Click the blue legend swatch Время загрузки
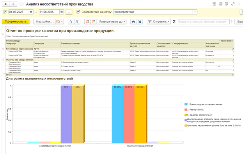Screen dimensions: 243x154 186,105
